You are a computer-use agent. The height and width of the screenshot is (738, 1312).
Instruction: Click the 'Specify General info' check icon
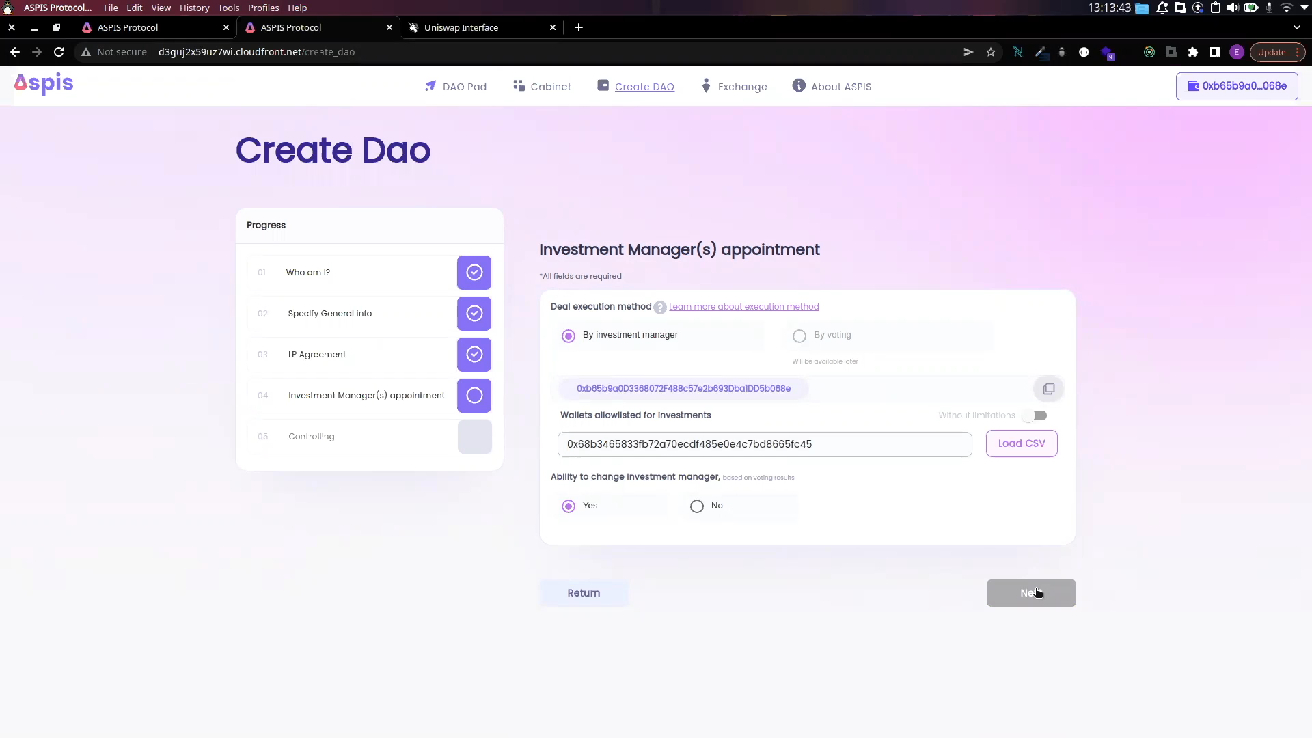pyautogui.click(x=474, y=314)
